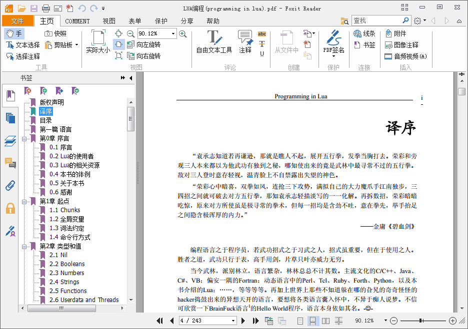Click the PDF签名 signature icon
This screenshot has height=329, width=468.
(x=333, y=38)
